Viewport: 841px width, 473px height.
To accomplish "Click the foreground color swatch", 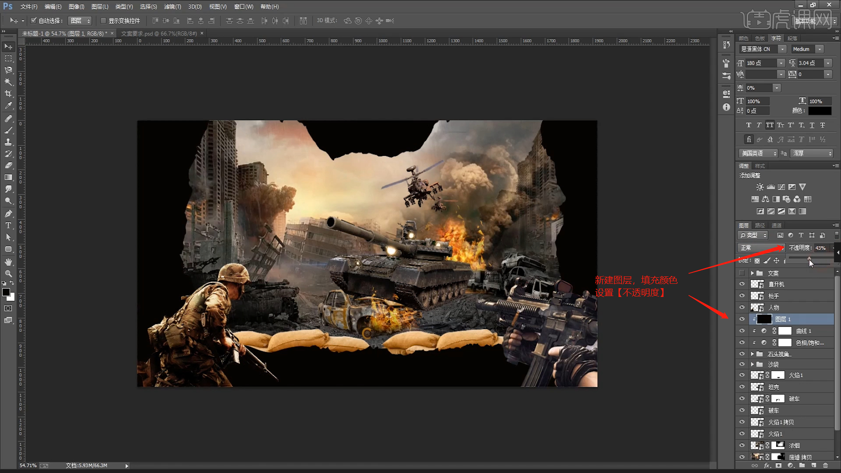I will pyautogui.click(x=6, y=292).
